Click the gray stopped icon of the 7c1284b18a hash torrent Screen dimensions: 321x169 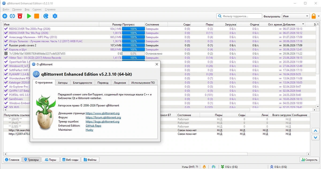point(6,54)
